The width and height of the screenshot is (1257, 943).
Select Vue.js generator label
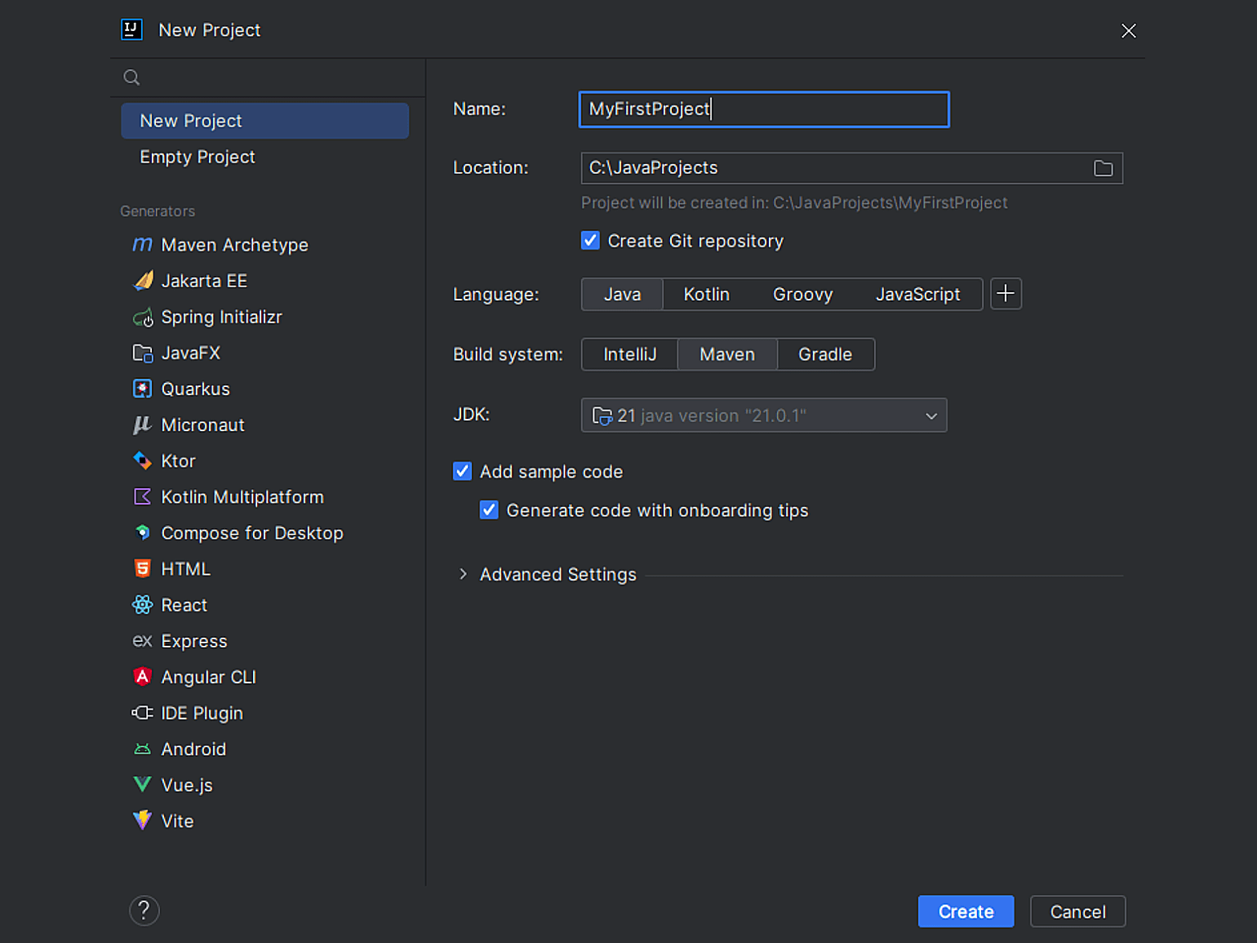click(187, 785)
